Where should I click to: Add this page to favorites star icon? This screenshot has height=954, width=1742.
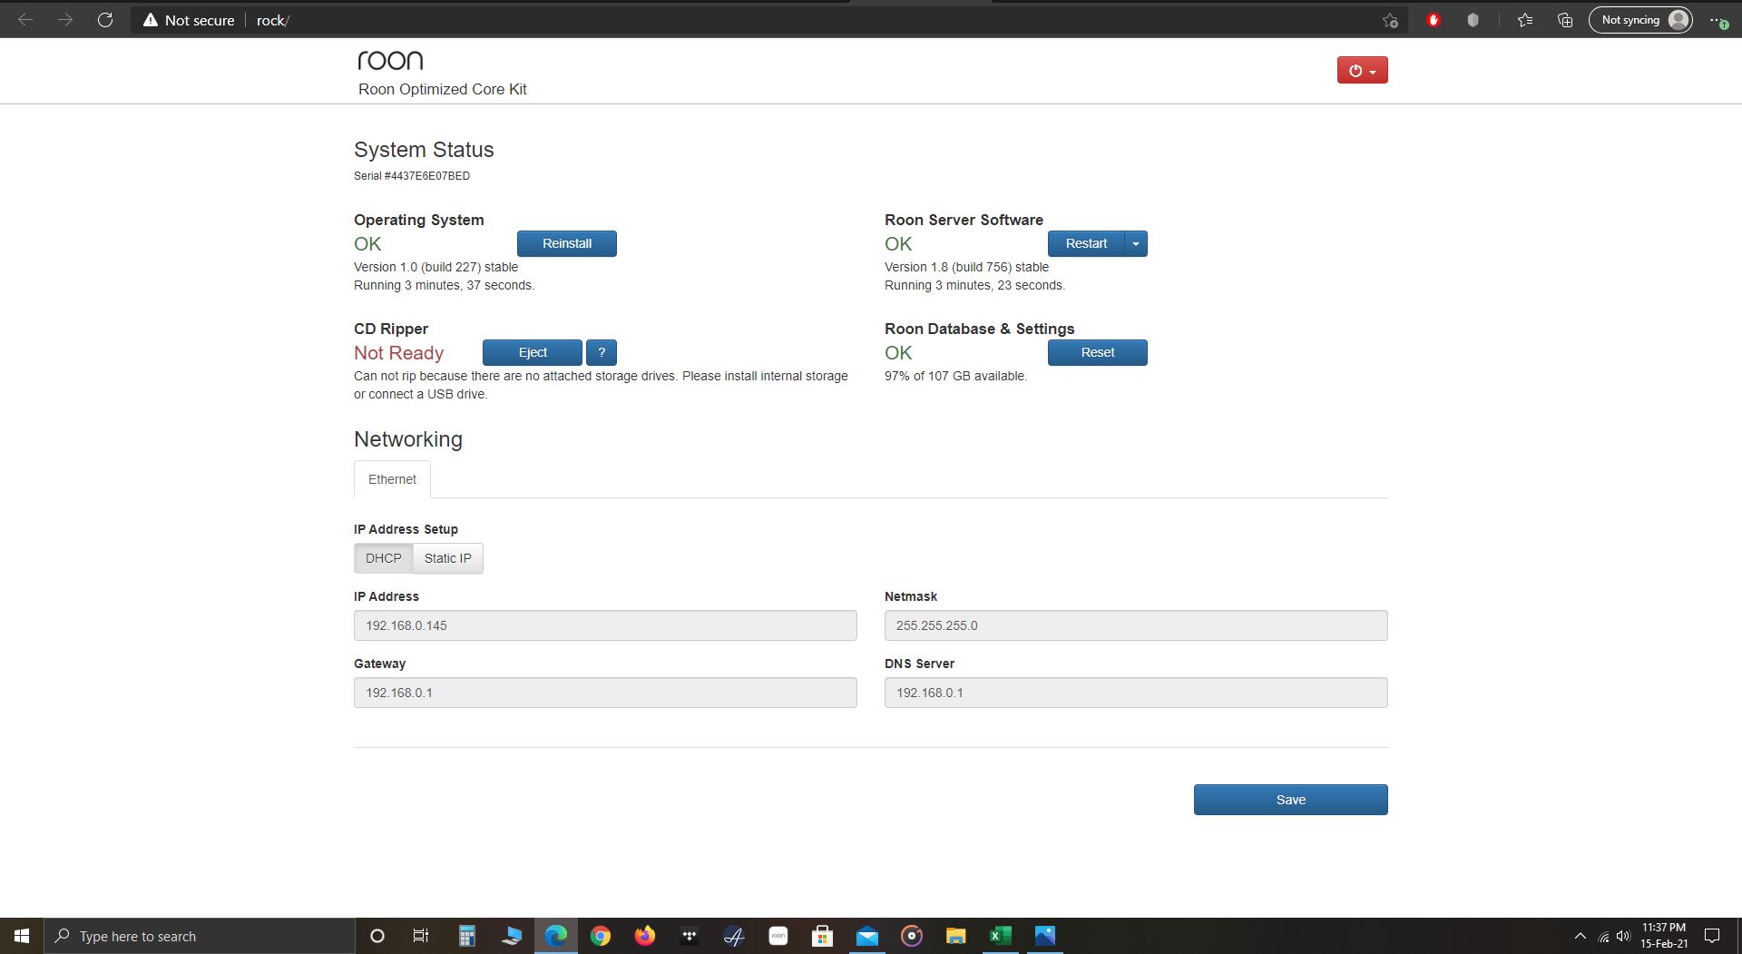tap(1390, 20)
